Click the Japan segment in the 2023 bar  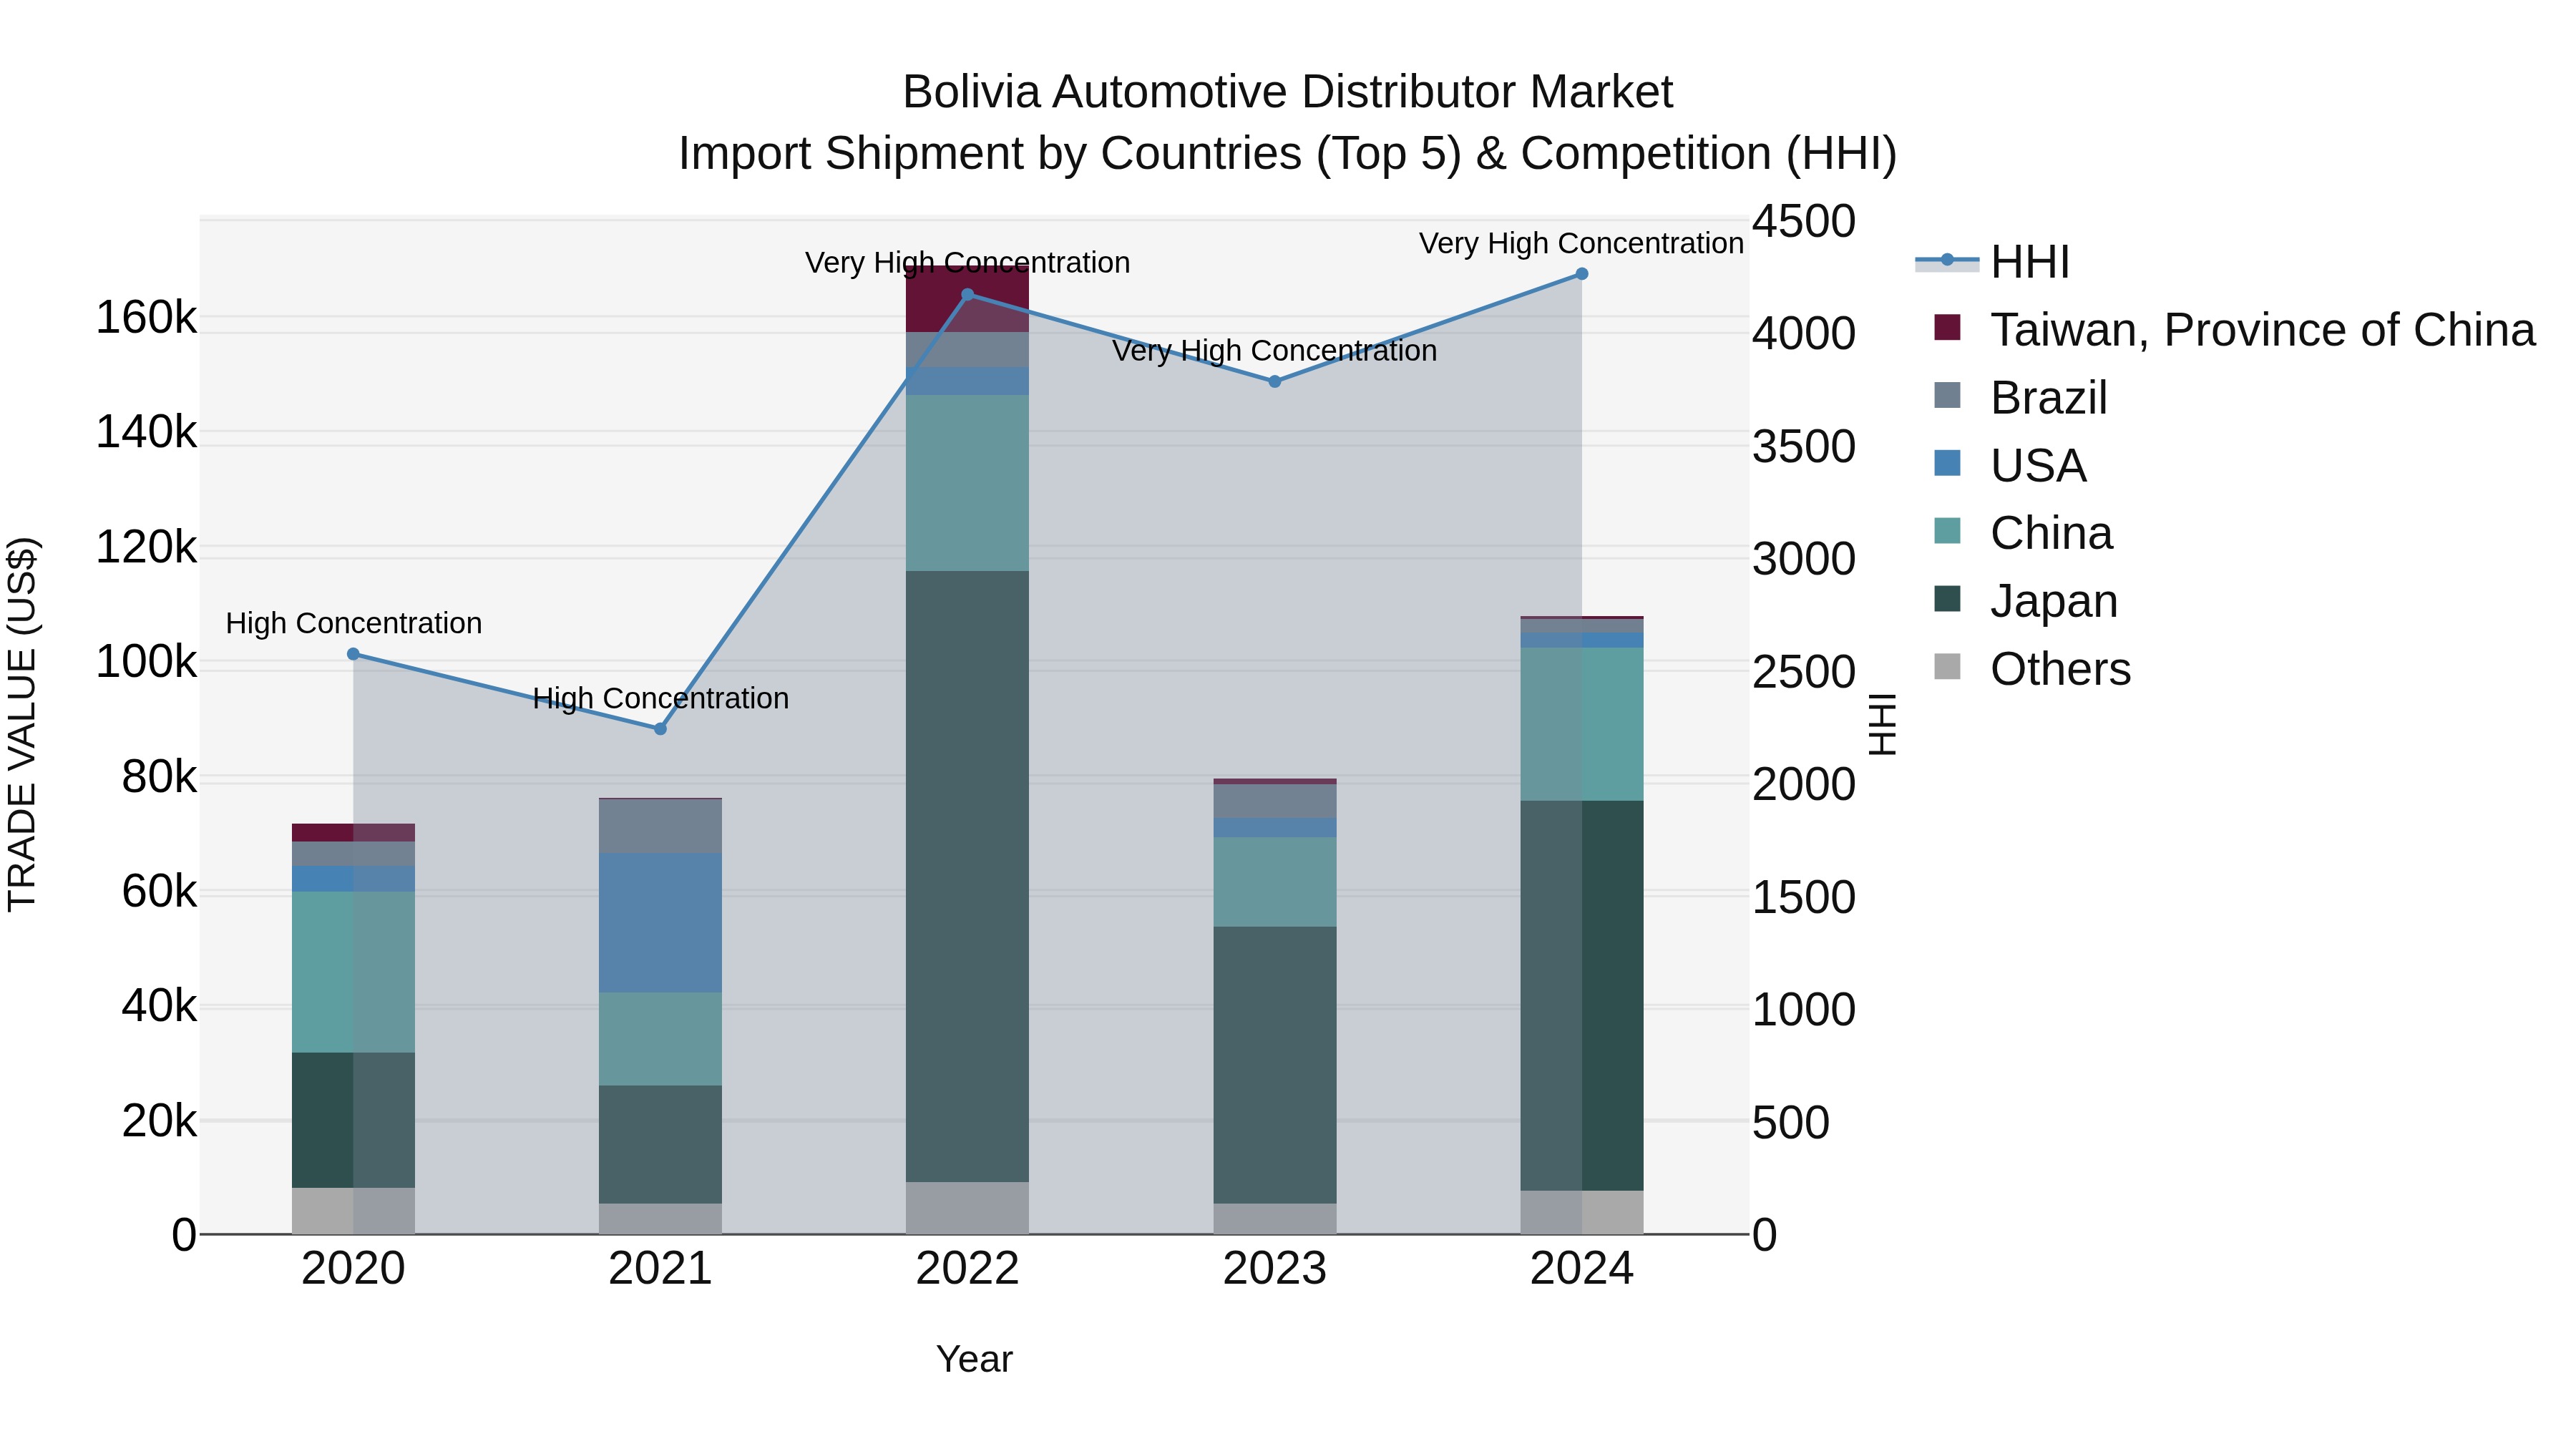[1274, 1064]
